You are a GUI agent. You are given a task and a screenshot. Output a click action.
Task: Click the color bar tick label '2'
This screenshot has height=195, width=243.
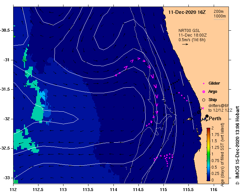212,128
